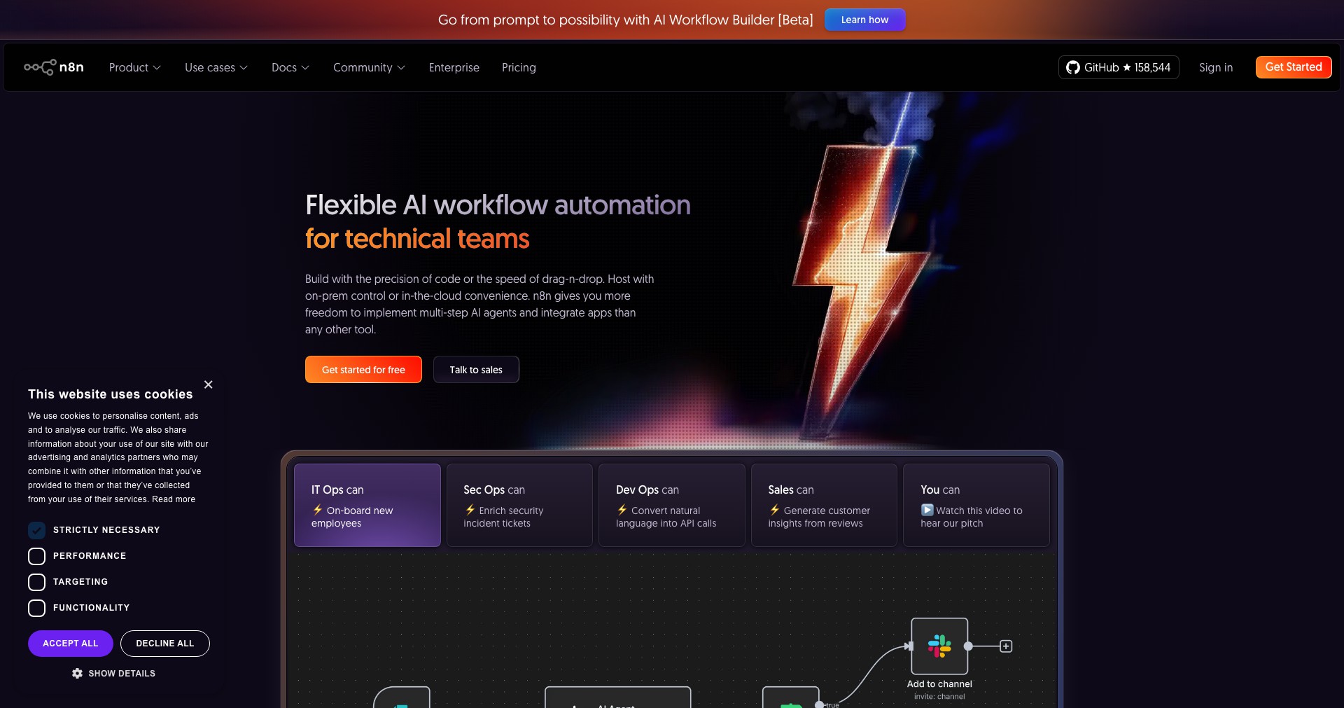Enable the Performance cookies checkbox

(x=36, y=556)
